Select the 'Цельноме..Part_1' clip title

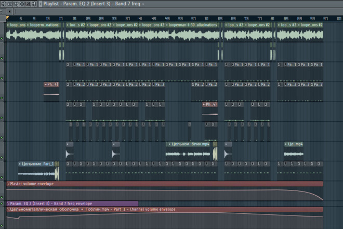point(38,164)
